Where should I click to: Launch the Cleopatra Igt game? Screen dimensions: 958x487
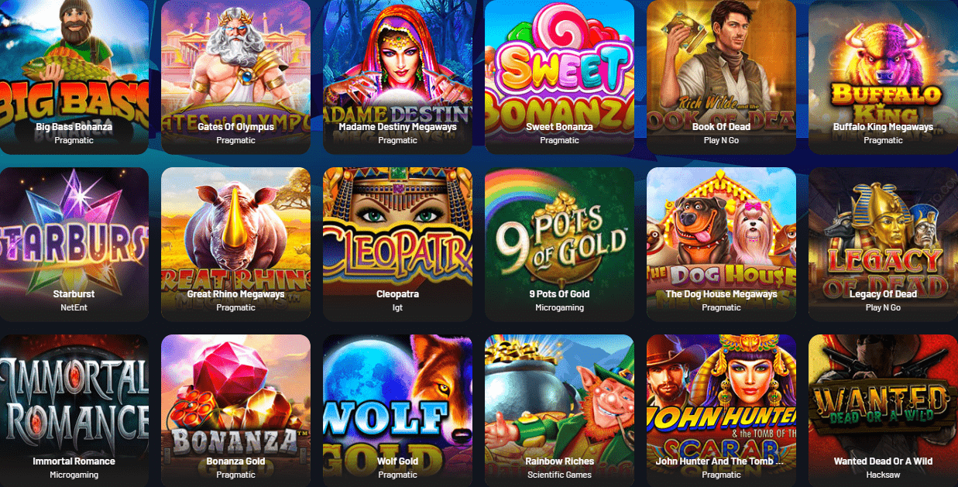point(397,245)
